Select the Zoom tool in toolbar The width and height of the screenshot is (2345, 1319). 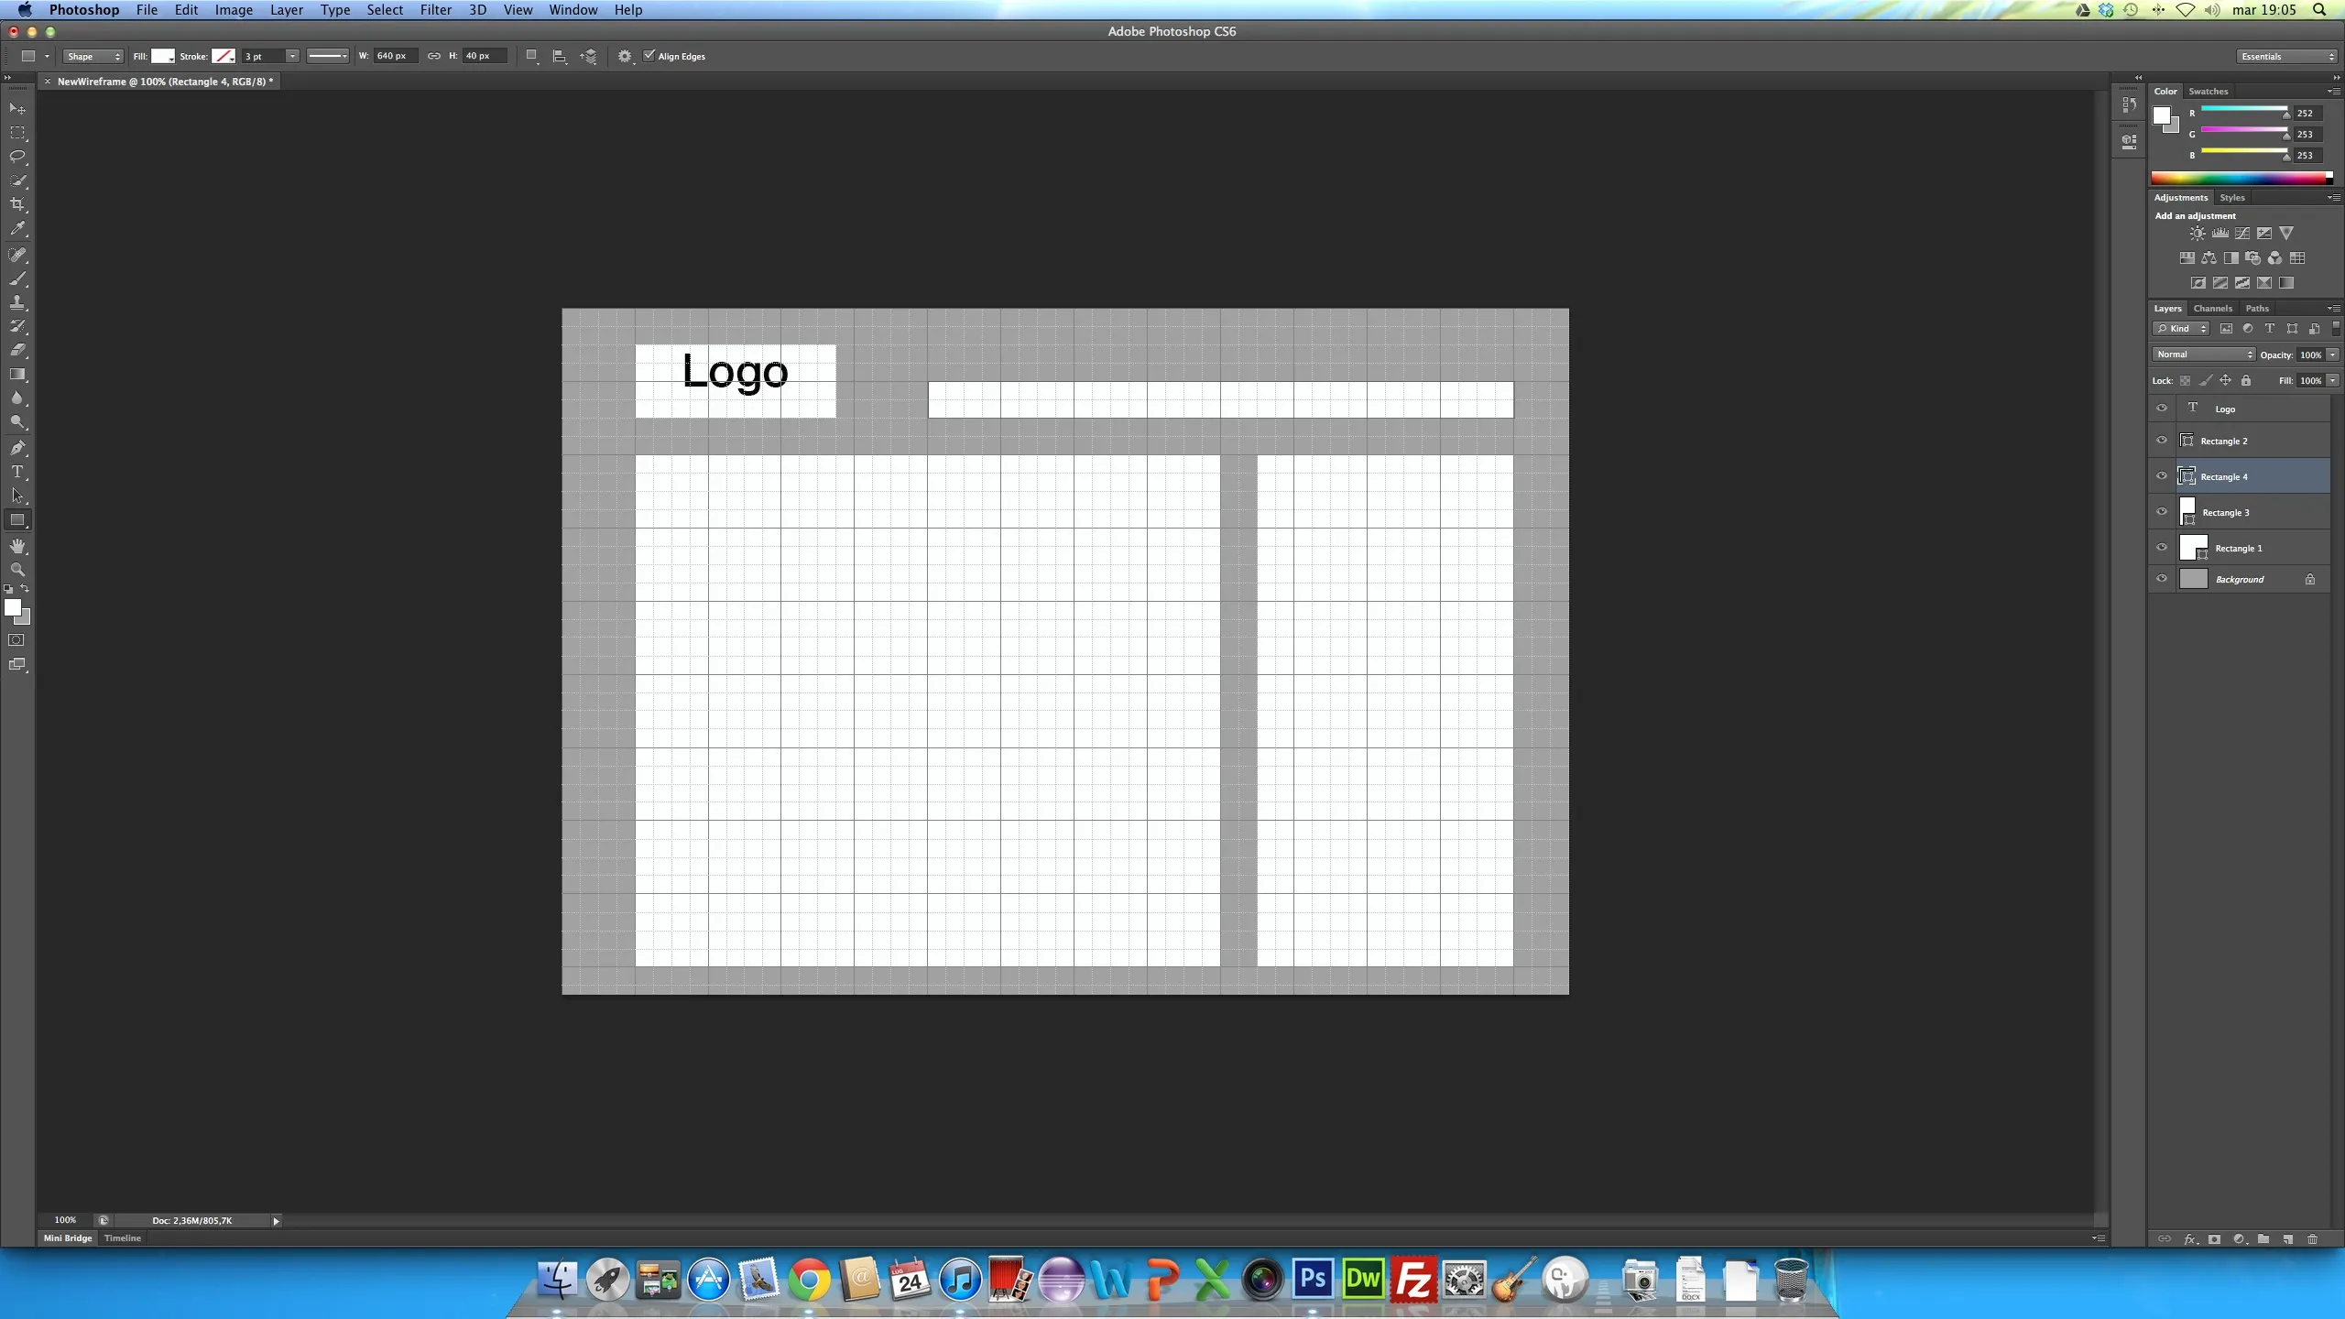[x=17, y=570]
